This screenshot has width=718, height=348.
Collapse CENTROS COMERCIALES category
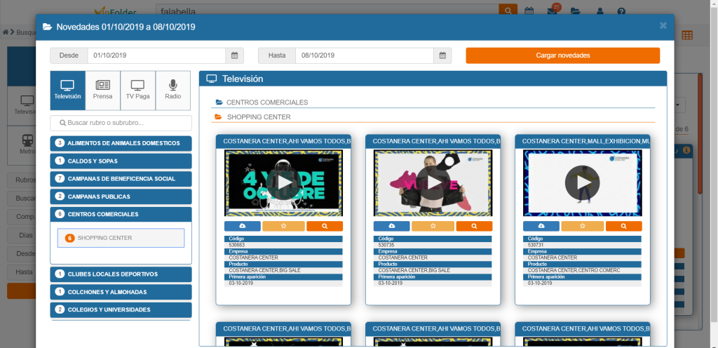tap(121, 214)
